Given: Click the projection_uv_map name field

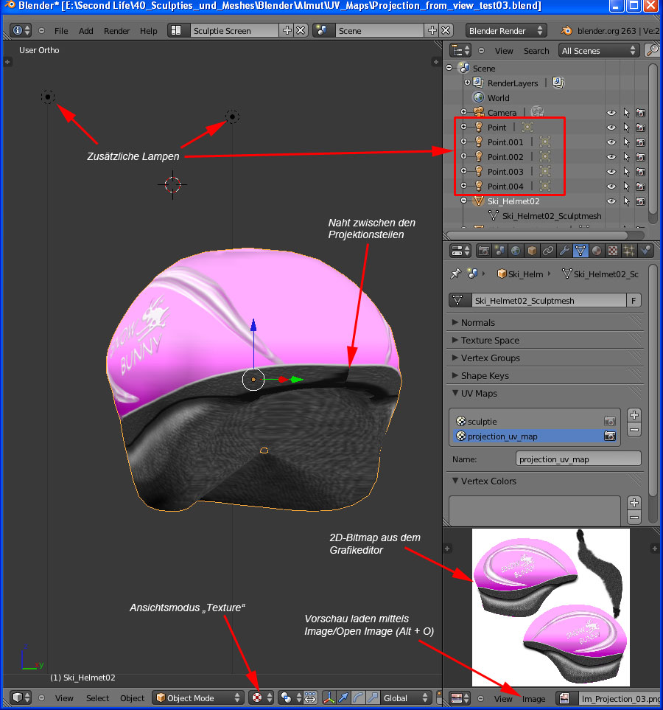Looking at the screenshot, I should point(578,459).
